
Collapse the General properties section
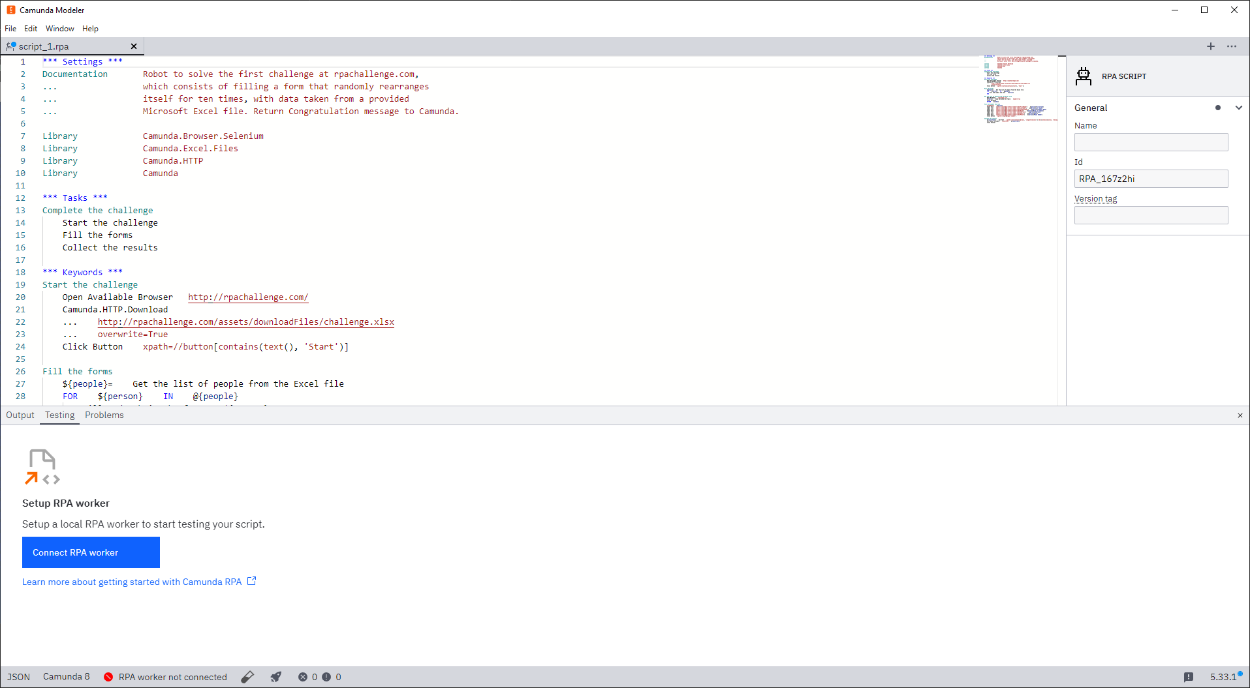(x=1239, y=108)
